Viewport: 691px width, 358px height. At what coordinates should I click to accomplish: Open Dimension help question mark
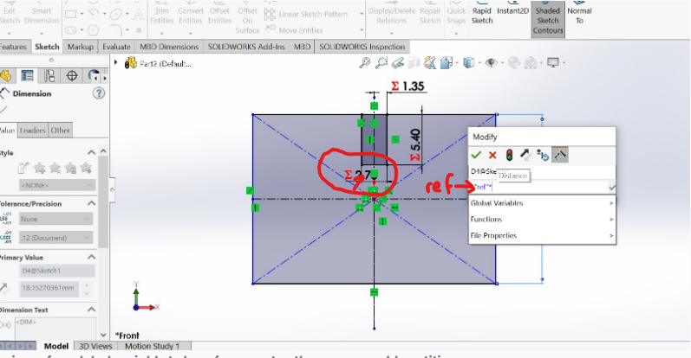point(99,93)
